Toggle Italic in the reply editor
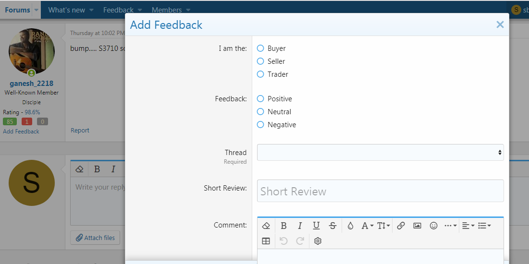Image resolution: width=529 pixels, height=264 pixels. (x=113, y=169)
